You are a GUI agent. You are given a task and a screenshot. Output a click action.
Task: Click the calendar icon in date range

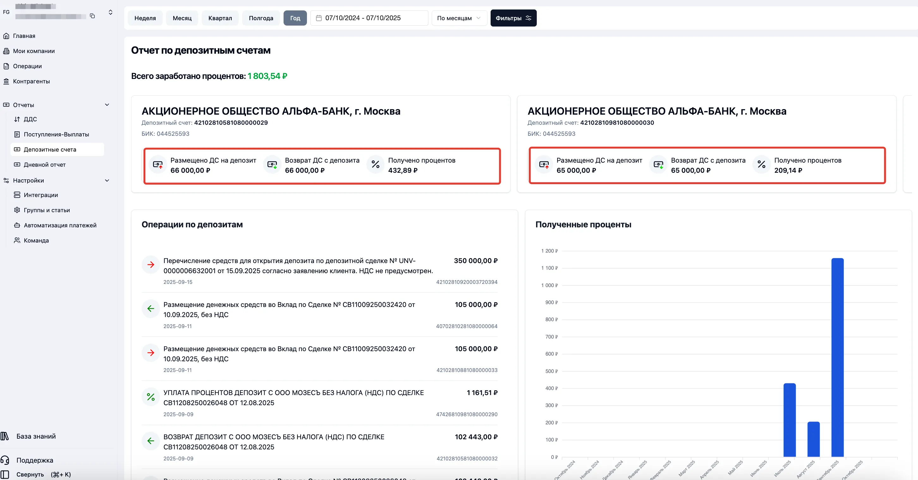(319, 18)
